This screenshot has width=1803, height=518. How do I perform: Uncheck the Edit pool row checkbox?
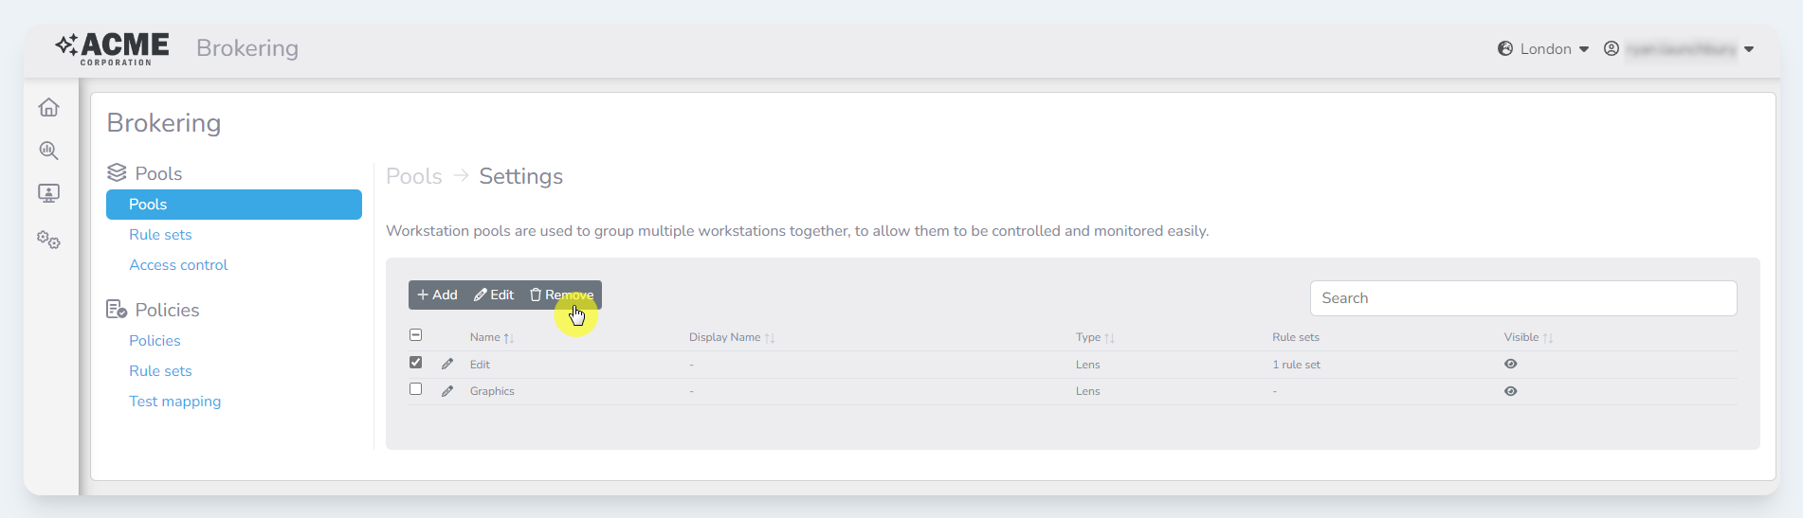(415, 363)
